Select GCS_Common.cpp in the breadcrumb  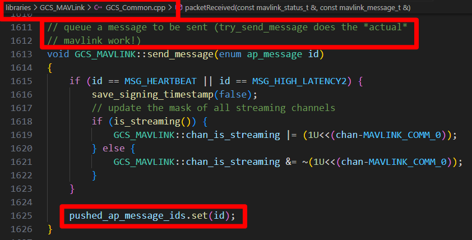click(136, 7)
